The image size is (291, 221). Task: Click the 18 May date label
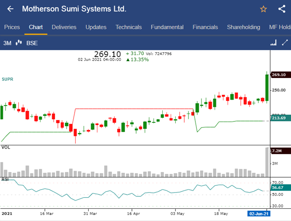pyautogui.click(x=221, y=214)
